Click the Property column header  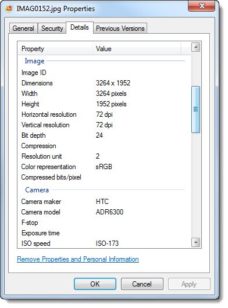55,49
